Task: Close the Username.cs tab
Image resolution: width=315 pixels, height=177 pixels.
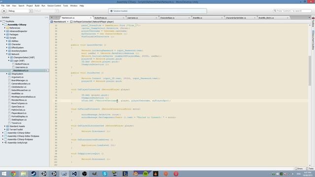Action: (x=156, y=18)
